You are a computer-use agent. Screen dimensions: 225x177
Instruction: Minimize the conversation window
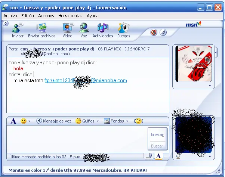(200, 7)
